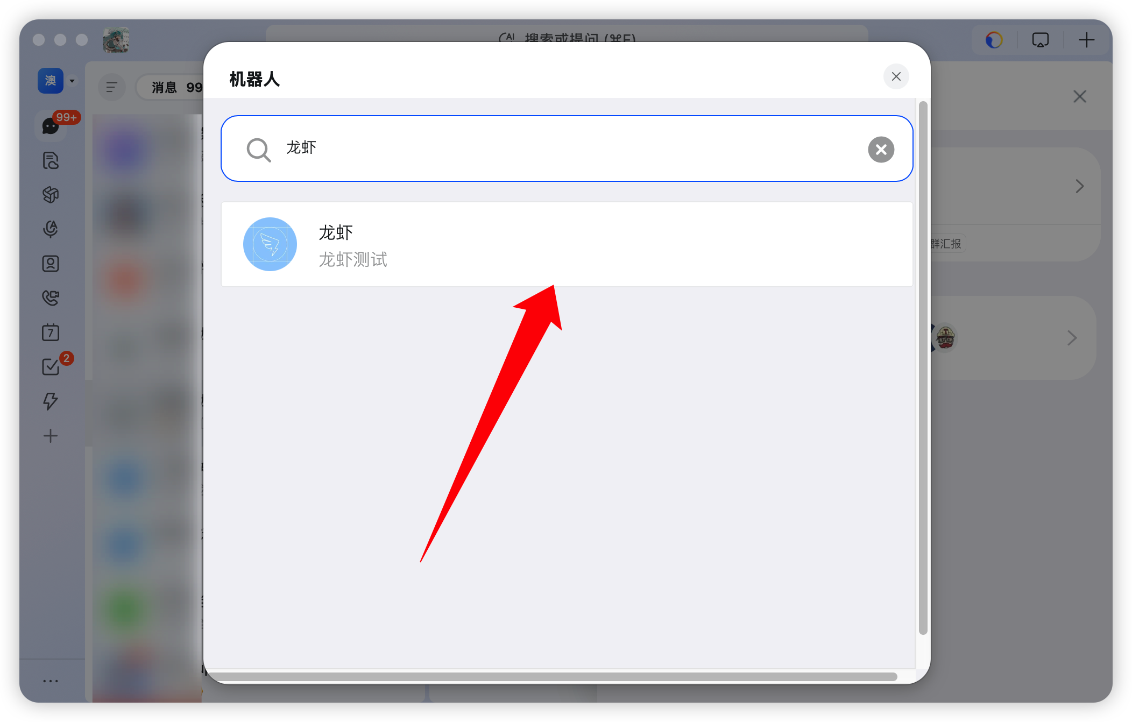Open the calendar icon in sidebar
1132x722 pixels.
51,332
